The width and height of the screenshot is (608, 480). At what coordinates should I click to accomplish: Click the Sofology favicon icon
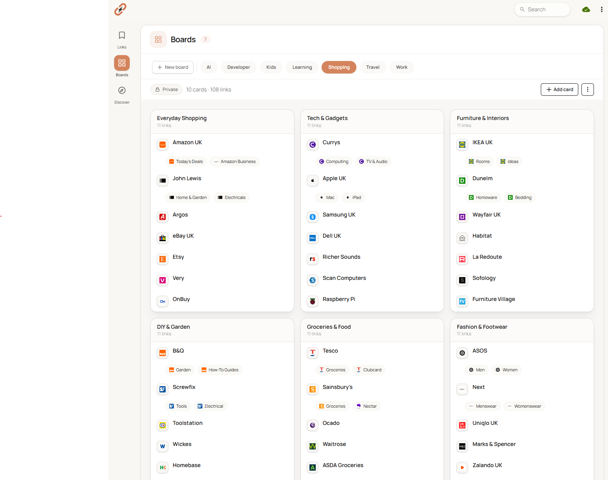(462, 280)
